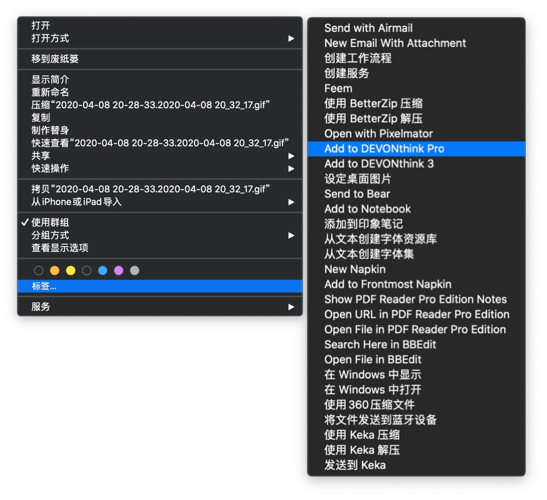The image size is (547, 500).
Task: Select the gray tag color dot
Action: 135,270
